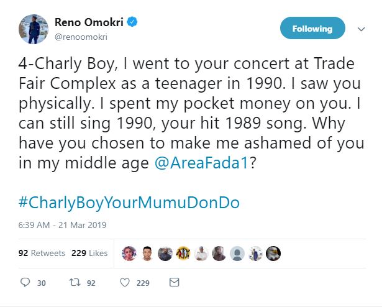
Task: Open the last dark eagle liker avatar
Action: coord(273,254)
